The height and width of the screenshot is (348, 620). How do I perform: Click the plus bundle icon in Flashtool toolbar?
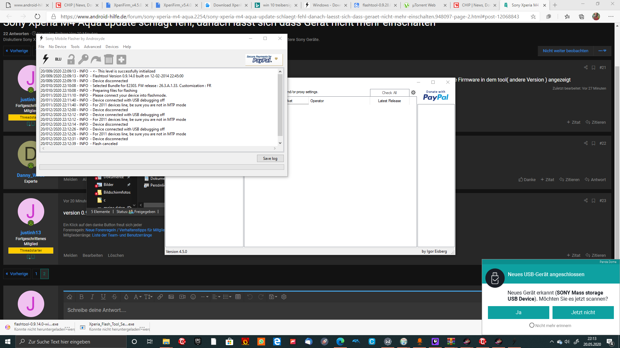[x=121, y=59]
